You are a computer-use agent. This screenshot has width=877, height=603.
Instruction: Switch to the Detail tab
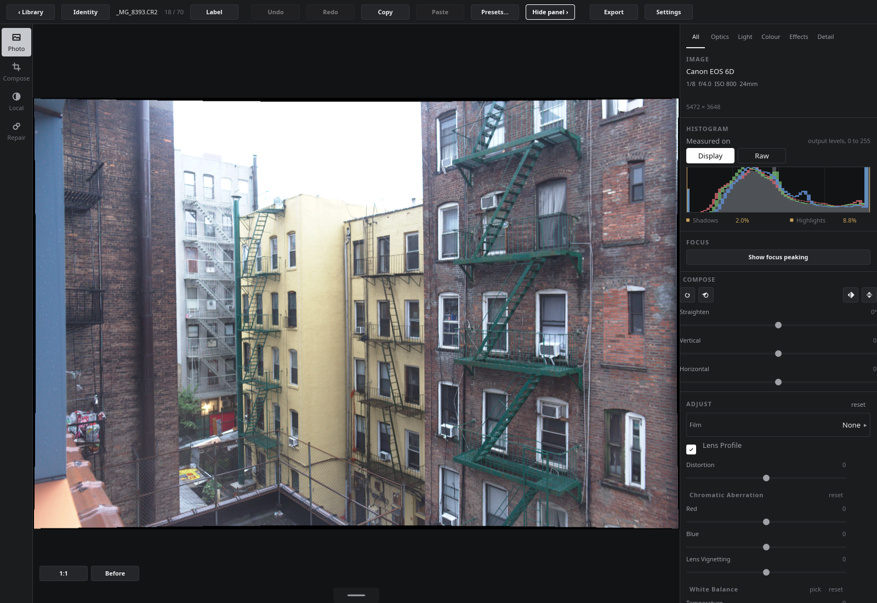pos(825,37)
